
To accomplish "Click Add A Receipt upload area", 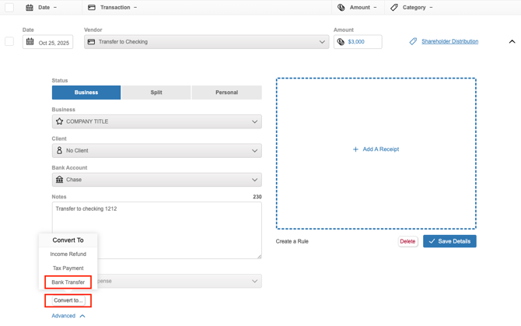I will pos(376,149).
